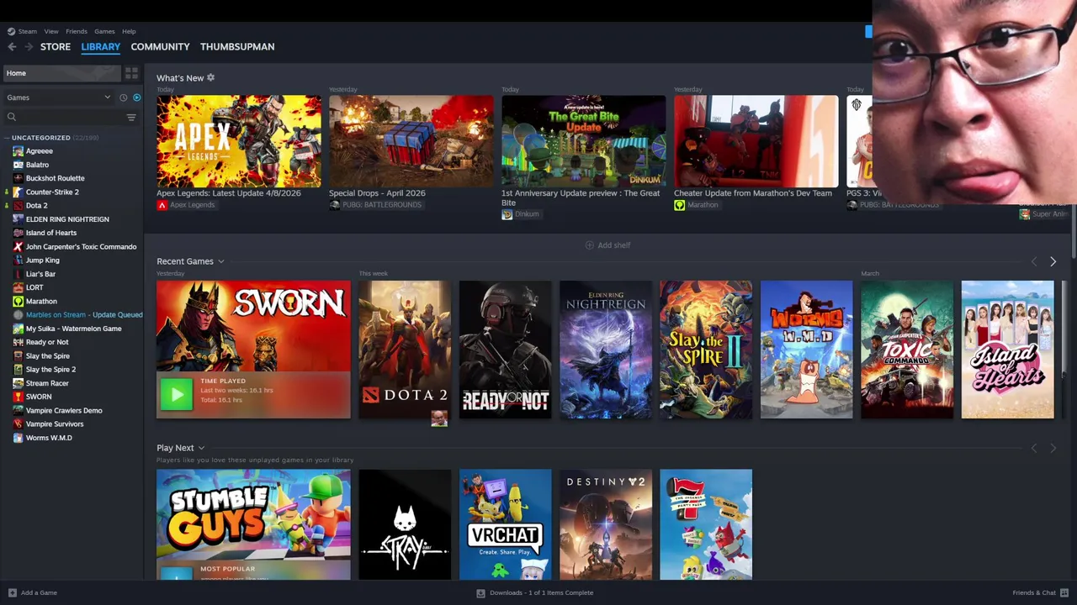Click the Add a Game plus icon

pyautogui.click(x=12, y=592)
